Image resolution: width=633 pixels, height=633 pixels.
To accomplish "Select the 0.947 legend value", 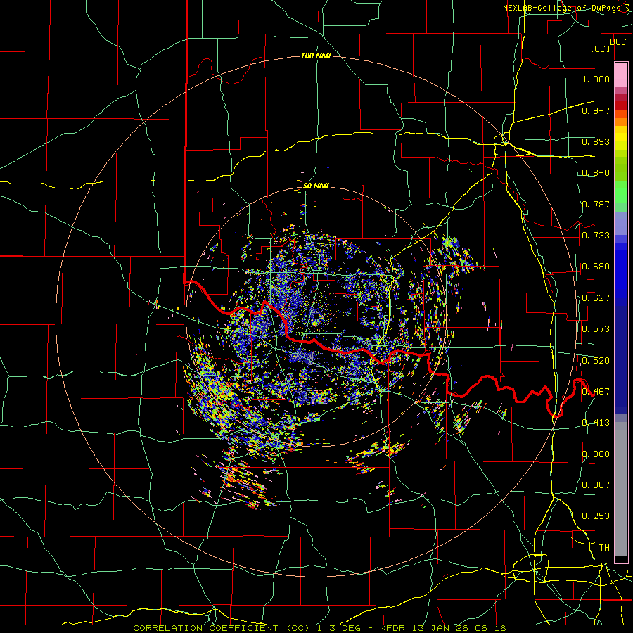I will tap(596, 110).
